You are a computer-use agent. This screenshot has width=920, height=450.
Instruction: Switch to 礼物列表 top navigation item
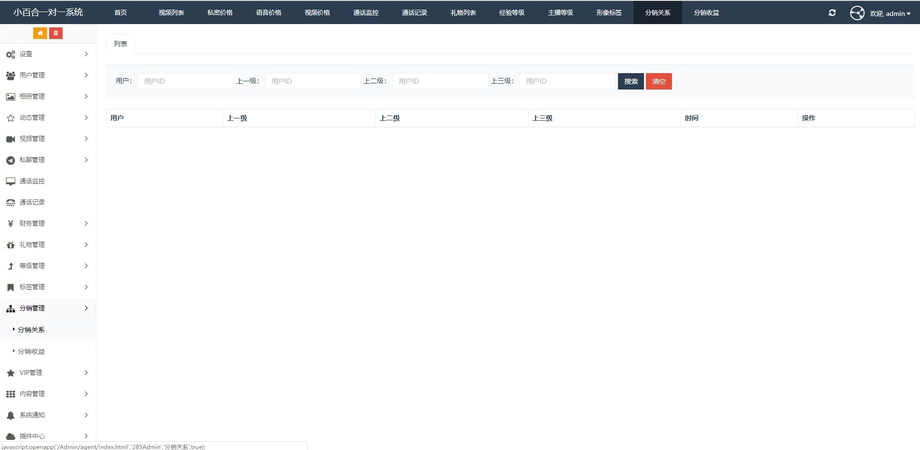pyautogui.click(x=463, y=13)
